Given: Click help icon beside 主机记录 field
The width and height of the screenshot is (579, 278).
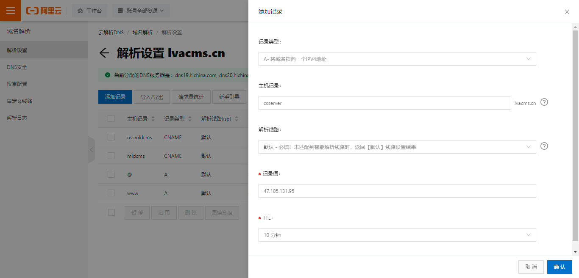Looking at the screenshot, I should coord(545,102).
